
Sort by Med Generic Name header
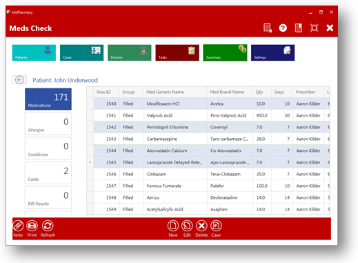click(x=175, y=92)
